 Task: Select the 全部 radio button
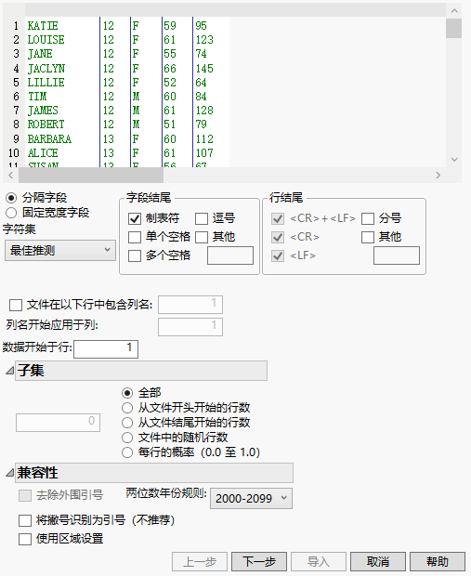pos(127,393)
